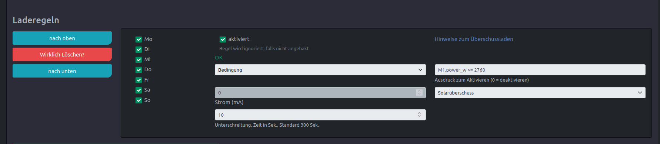Move rule down with 'nach unten'
The width and height of the screenshot is (660, 144).
pos(62,71)
